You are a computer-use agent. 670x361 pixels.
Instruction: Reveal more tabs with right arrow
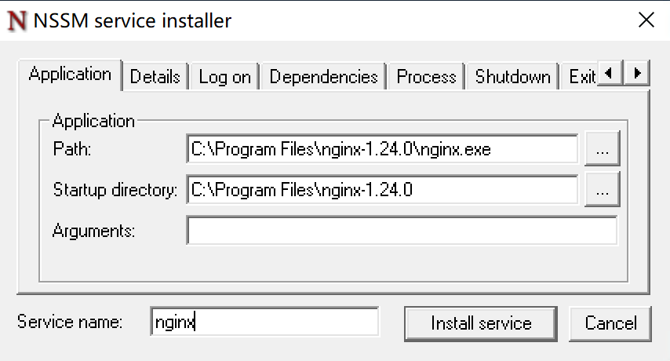[x=637, y=74]
